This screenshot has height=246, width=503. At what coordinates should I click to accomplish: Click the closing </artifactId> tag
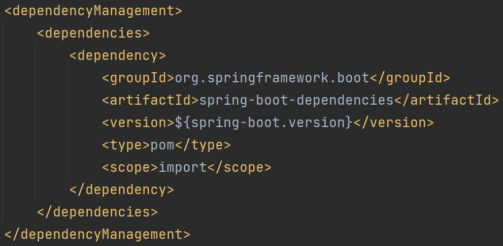447,101
